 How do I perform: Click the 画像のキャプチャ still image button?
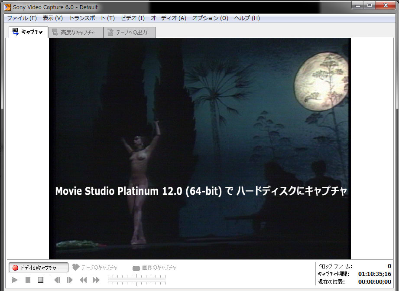point(154,268)
